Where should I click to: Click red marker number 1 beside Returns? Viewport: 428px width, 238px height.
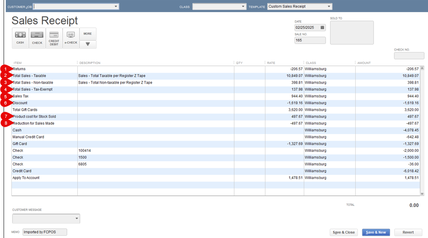[x=5, y=69]
